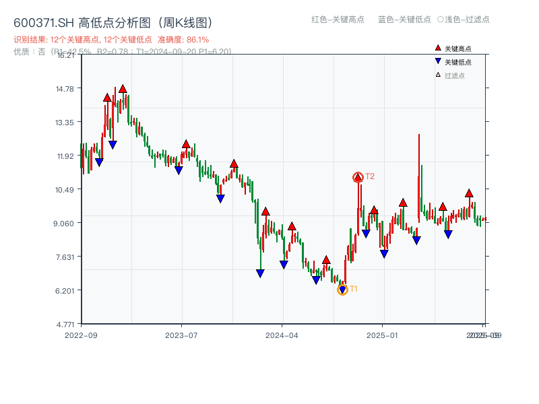Click x-axis date 2022-09
The width and height of the screenshot is (539, 404).
81,335
